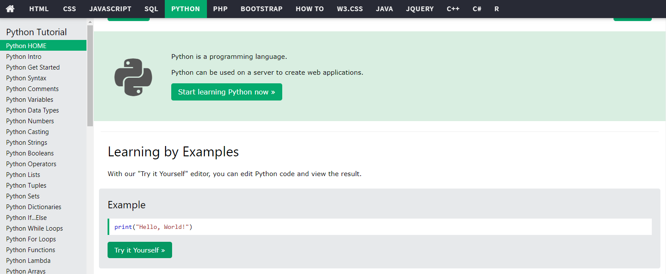Select C# in the top navbar
The image size is (666, 274).
pos(477,9)
